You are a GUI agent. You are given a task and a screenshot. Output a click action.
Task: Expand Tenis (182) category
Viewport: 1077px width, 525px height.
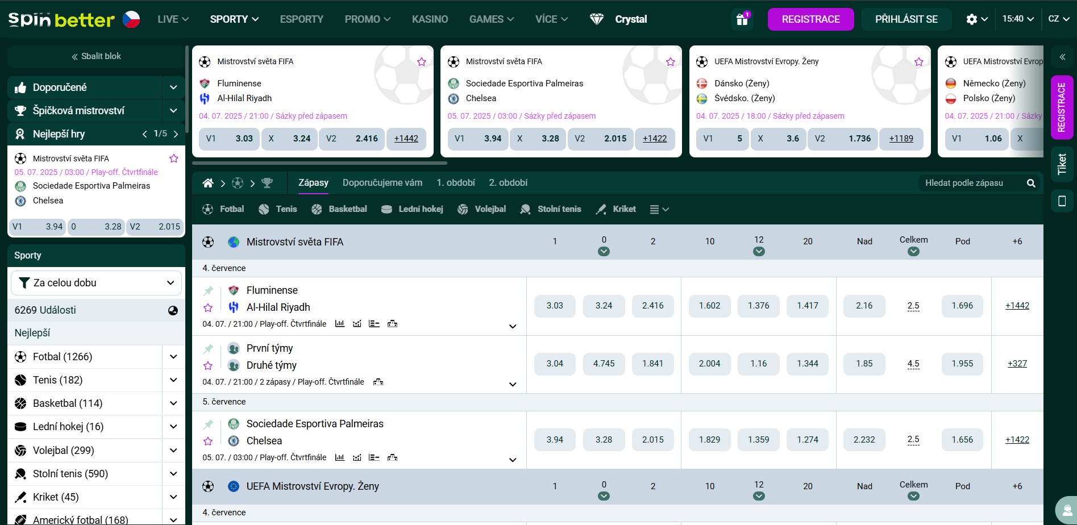click(173, 380)
